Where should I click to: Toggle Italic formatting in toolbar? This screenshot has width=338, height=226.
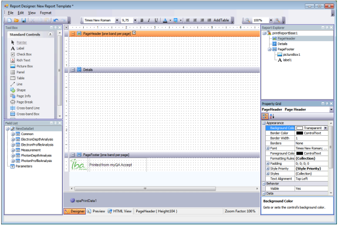click(x=148, y=20)
